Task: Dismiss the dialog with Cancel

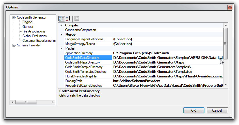Action: pos(217,110)
